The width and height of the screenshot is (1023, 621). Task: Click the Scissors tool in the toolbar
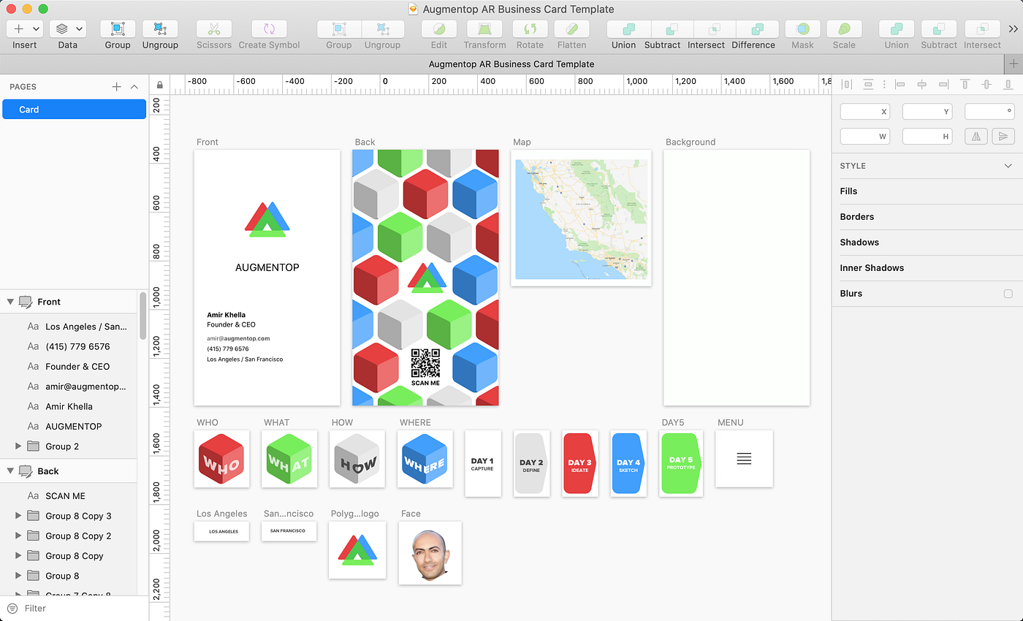click(x=214, y=29)
